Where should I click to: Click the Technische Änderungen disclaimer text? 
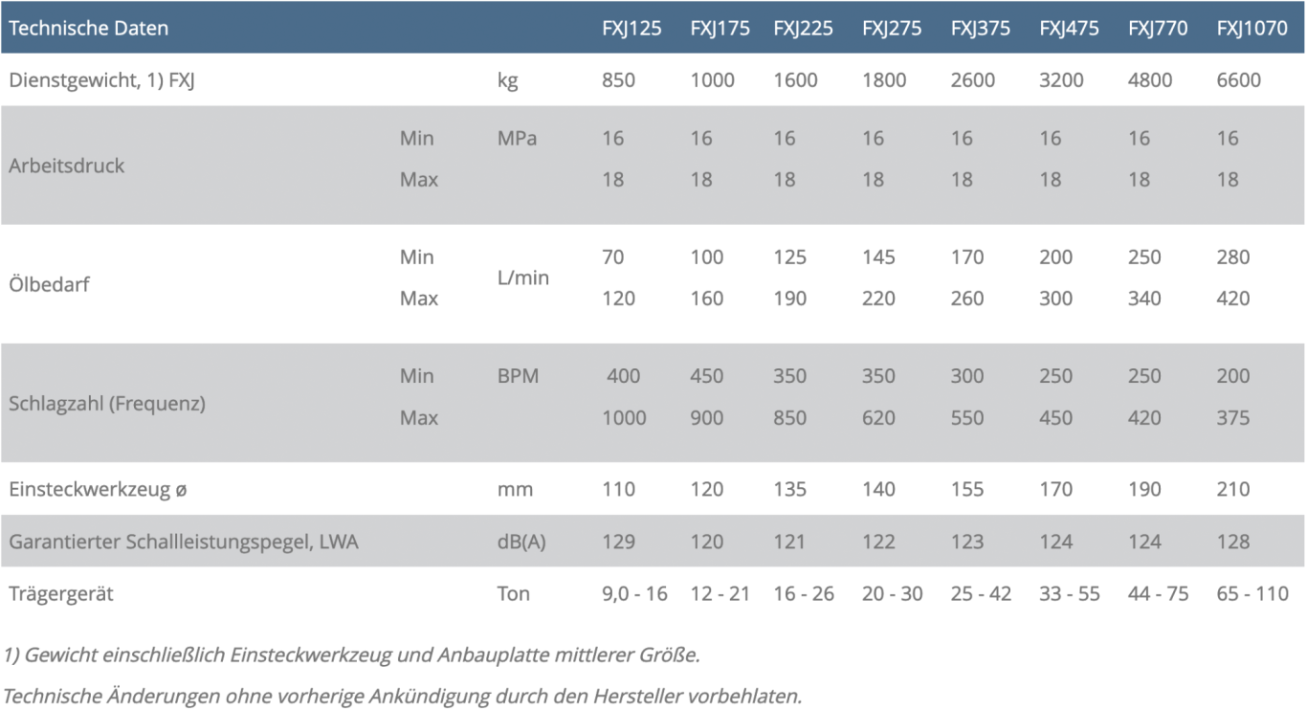pyautogui.click(x=402, y=697)
